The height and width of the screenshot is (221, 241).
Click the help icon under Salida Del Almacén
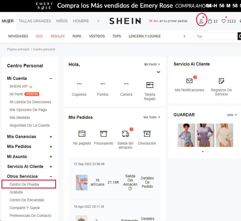click(130, 188)
